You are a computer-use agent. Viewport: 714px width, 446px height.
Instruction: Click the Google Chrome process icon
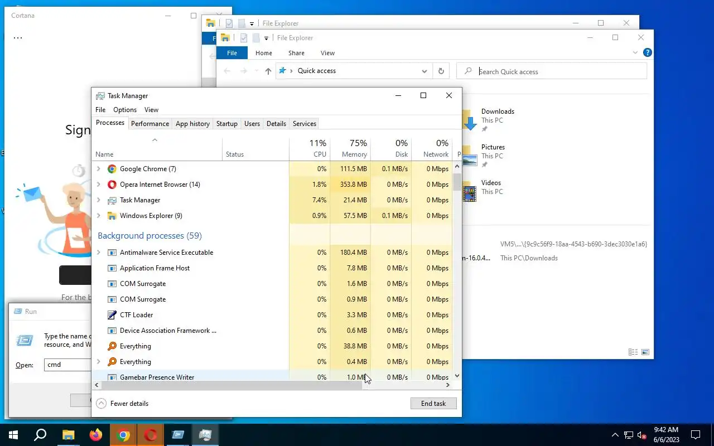(x=112, y=169)
